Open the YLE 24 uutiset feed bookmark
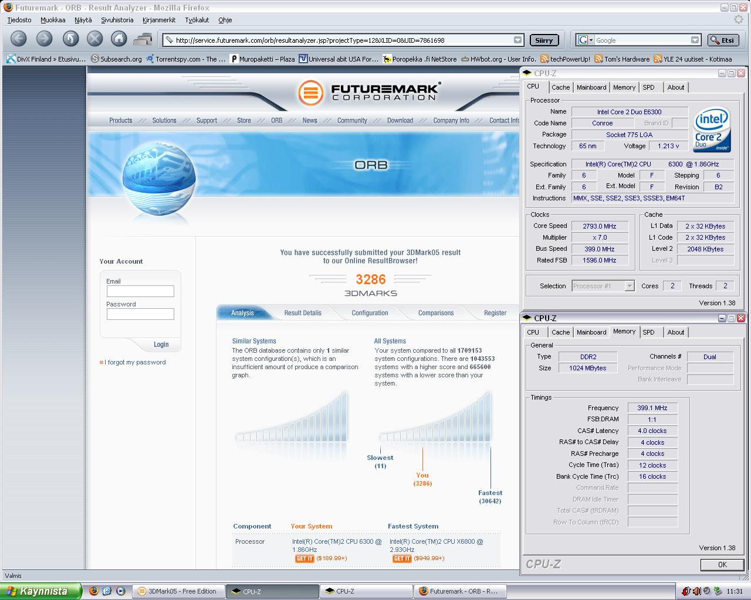 tap(693, 59)
